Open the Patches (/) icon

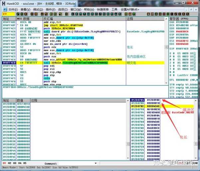(x=100, y=14)
